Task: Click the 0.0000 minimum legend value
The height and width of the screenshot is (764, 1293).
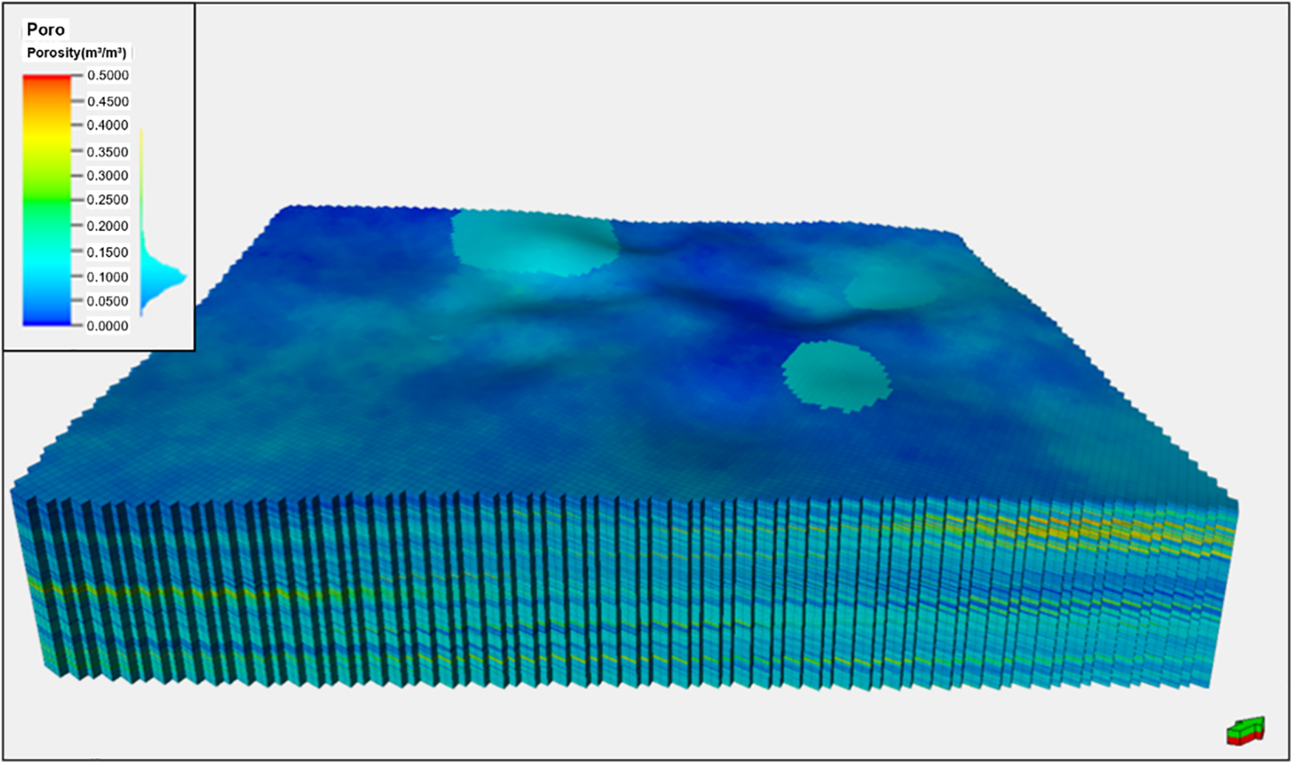Action: [x=108, y=326]
